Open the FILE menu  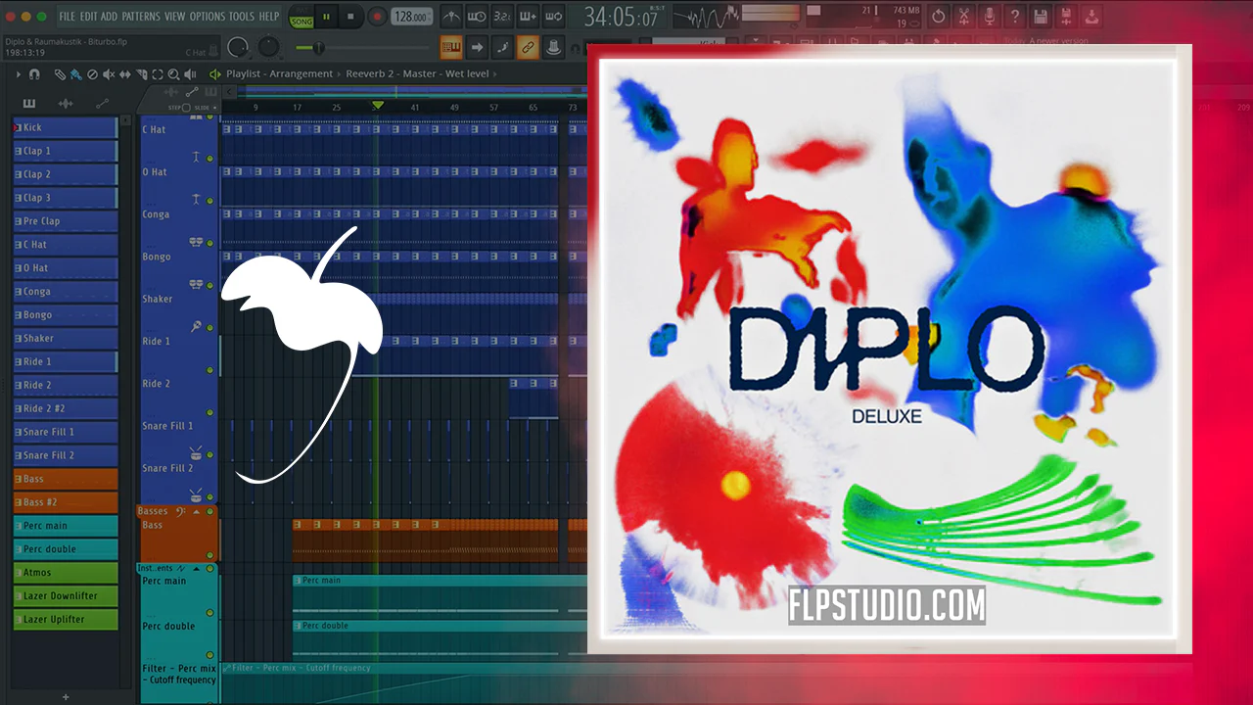click(x=67, y=17)
